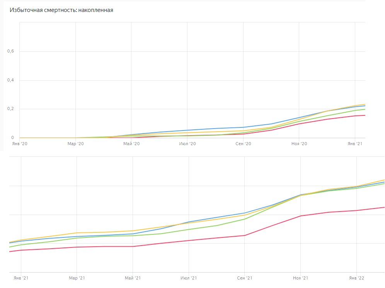The height and width of the screenshot is (288, 385).
Task: Click the "Июл '21" axis label
Action: point(189,278)
